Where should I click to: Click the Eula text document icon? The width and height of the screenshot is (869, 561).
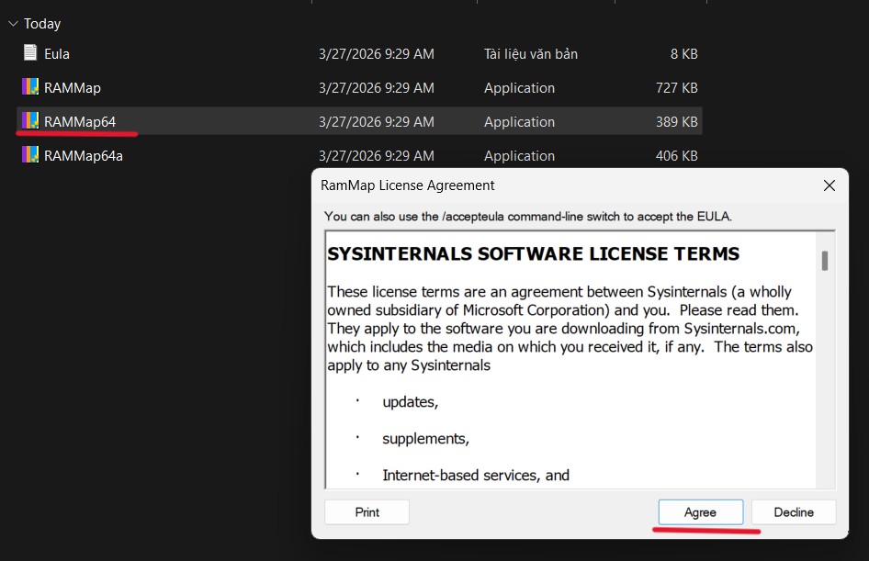click(x=30, y=53)
